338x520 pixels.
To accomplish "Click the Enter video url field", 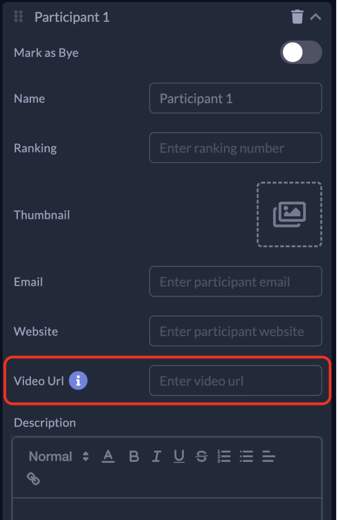I will (235, 381).
